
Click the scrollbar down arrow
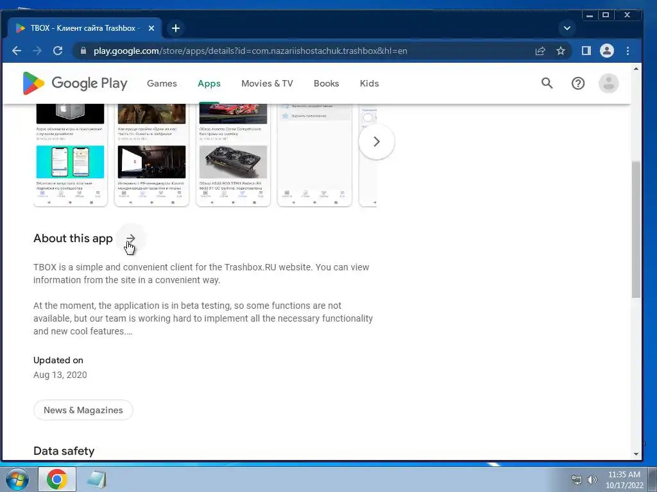point(636,454)
